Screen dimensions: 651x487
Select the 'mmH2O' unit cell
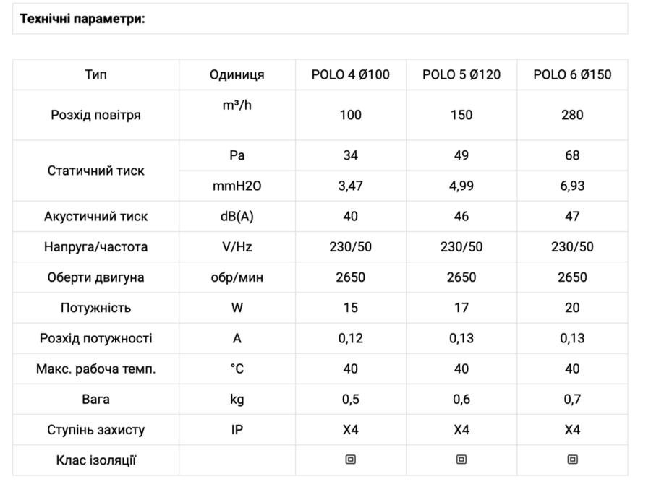point(237,186)
